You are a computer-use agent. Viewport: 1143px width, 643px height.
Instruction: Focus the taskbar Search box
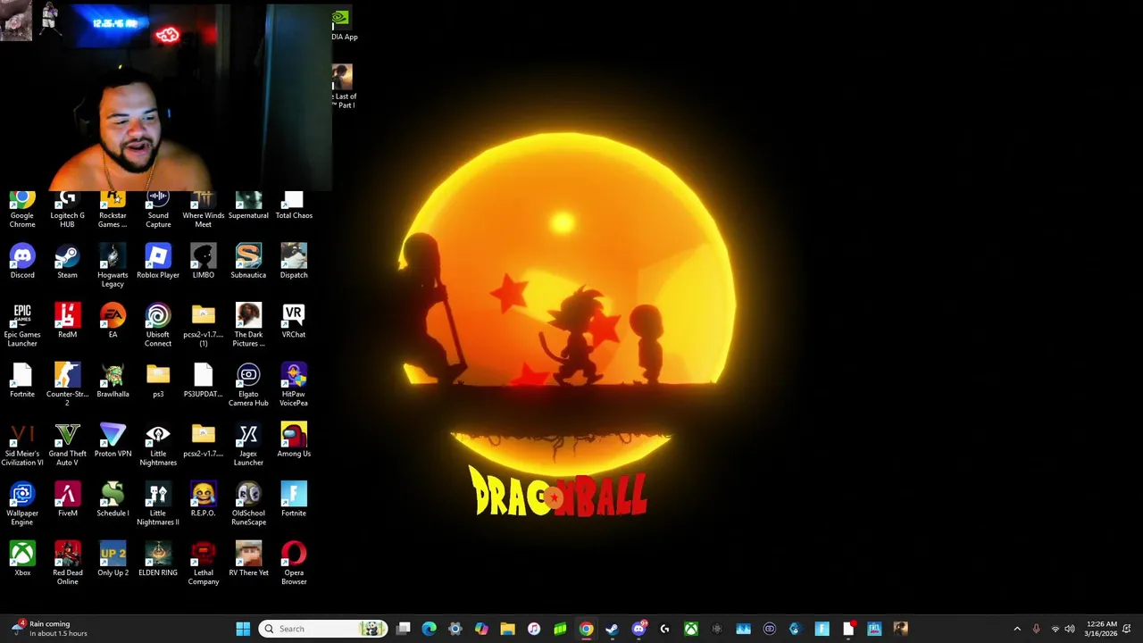tap(321, 629)
